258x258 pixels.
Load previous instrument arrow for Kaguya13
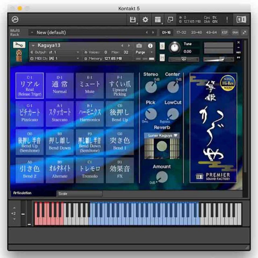[122, 46]
